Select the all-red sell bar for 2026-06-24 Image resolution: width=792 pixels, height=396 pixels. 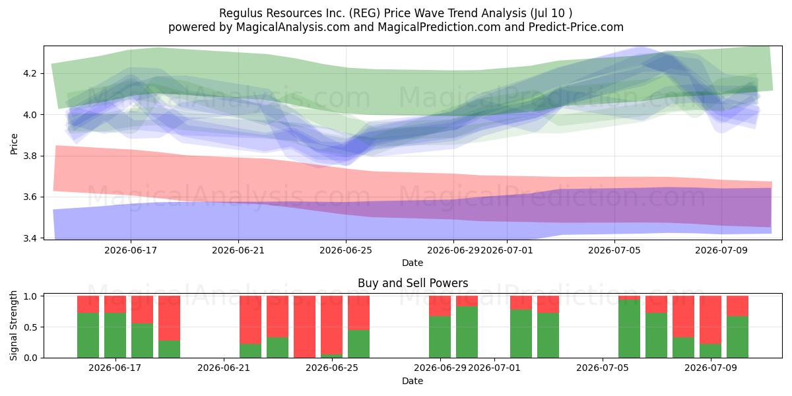[305, 327]
